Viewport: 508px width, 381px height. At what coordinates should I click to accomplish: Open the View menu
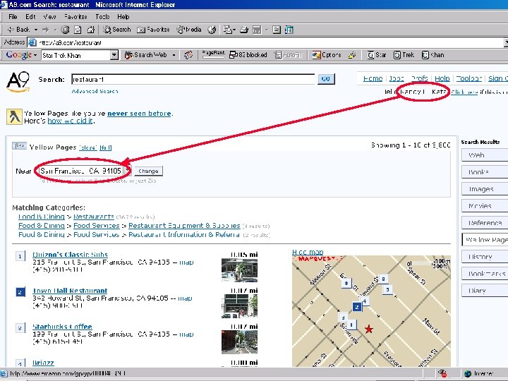49,16
